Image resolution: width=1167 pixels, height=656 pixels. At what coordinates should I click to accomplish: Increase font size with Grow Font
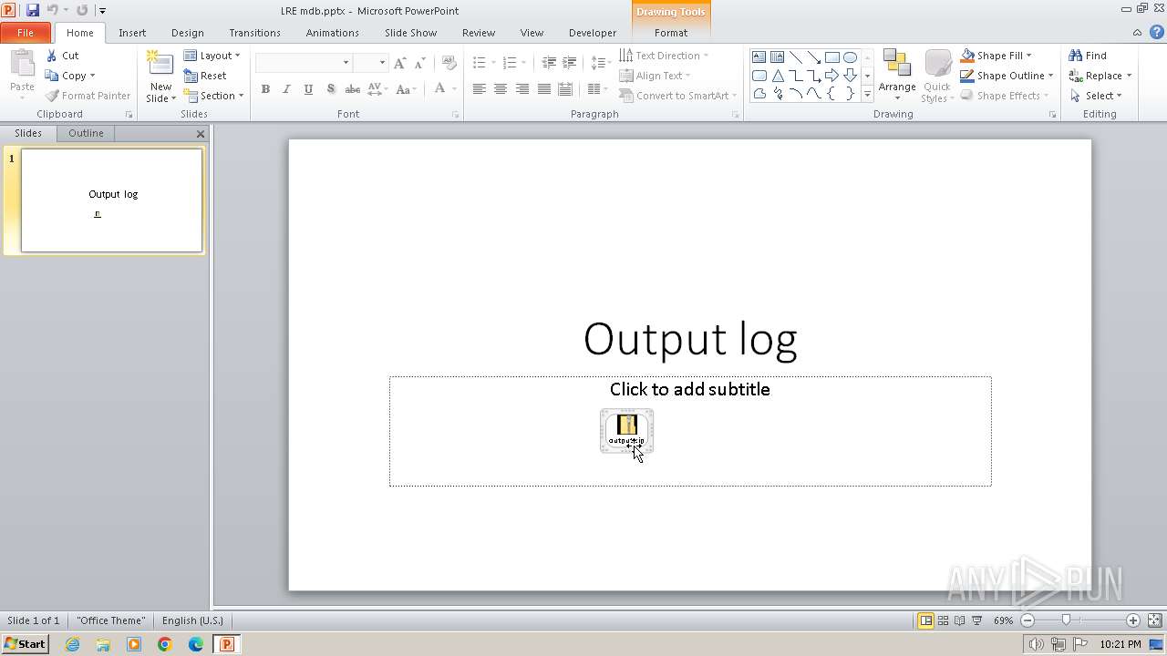coord(399,63)
